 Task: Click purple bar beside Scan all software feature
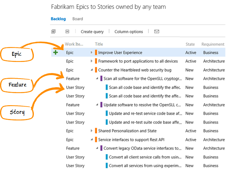pyautogui.click(x=101, y=79)
